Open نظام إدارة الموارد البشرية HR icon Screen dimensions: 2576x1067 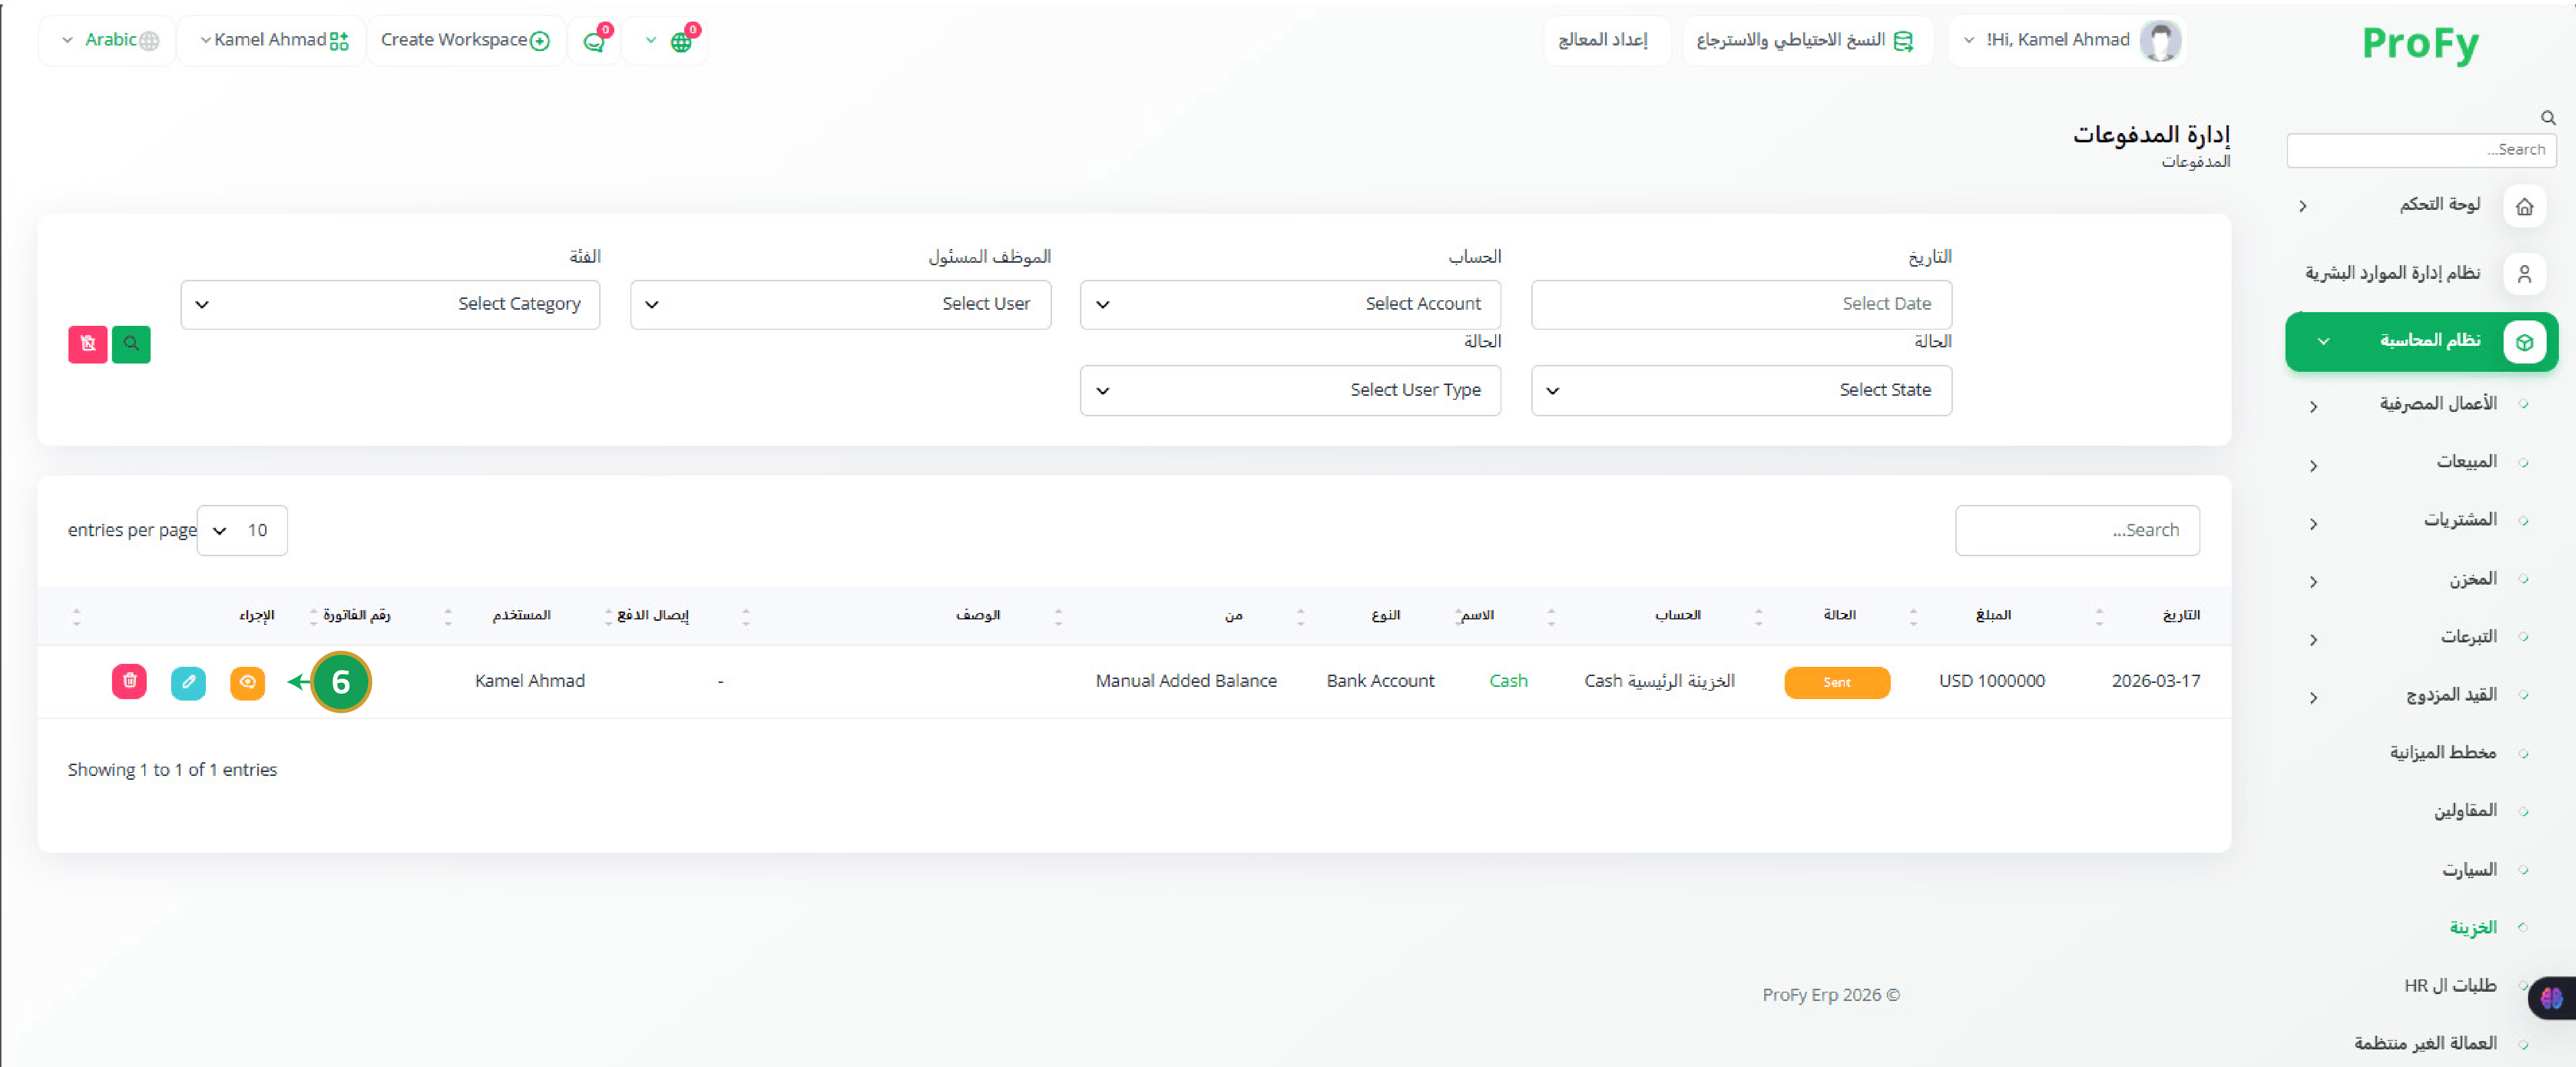tap(2524, 273)
